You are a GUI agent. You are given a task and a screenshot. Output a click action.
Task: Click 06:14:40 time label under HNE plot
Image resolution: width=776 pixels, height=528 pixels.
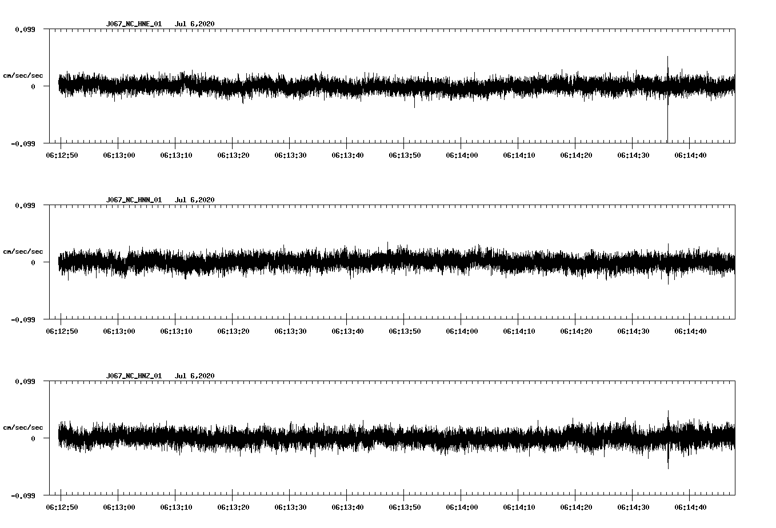[690, 155]
